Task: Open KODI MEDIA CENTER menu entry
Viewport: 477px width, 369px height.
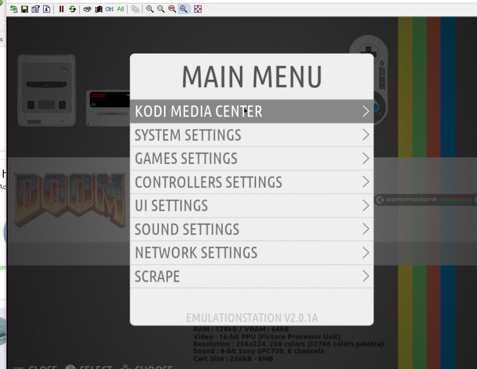Action: 251,111
